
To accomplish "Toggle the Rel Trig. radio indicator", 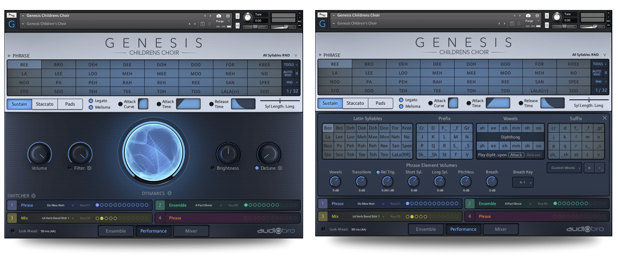I will click(378, 172).
